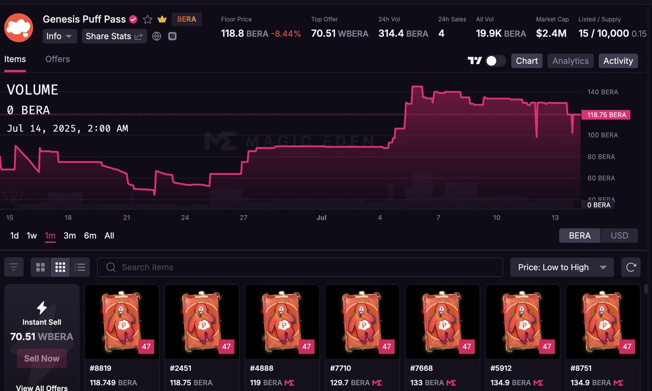Open the filter panel icon

click(14, 267)
